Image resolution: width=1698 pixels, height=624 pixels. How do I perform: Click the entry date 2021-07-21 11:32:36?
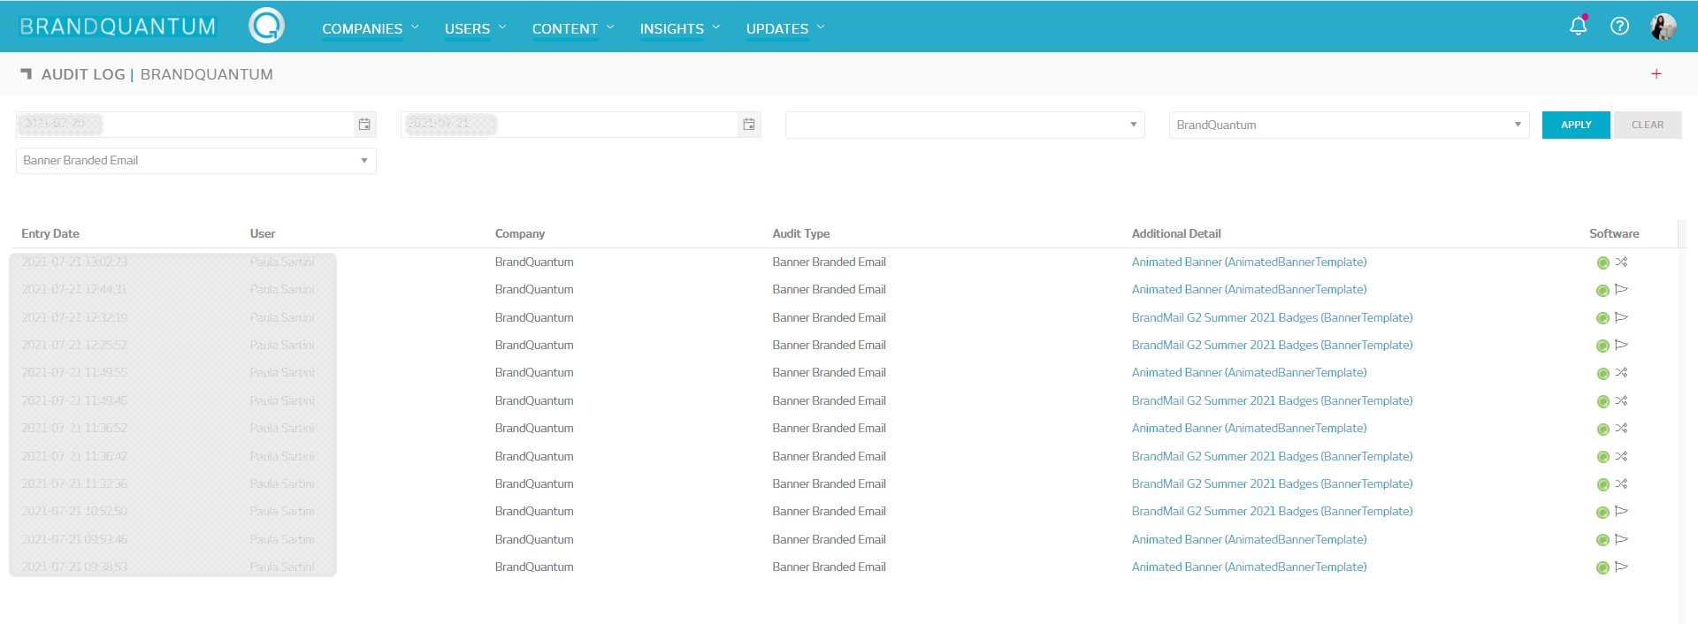74,484
